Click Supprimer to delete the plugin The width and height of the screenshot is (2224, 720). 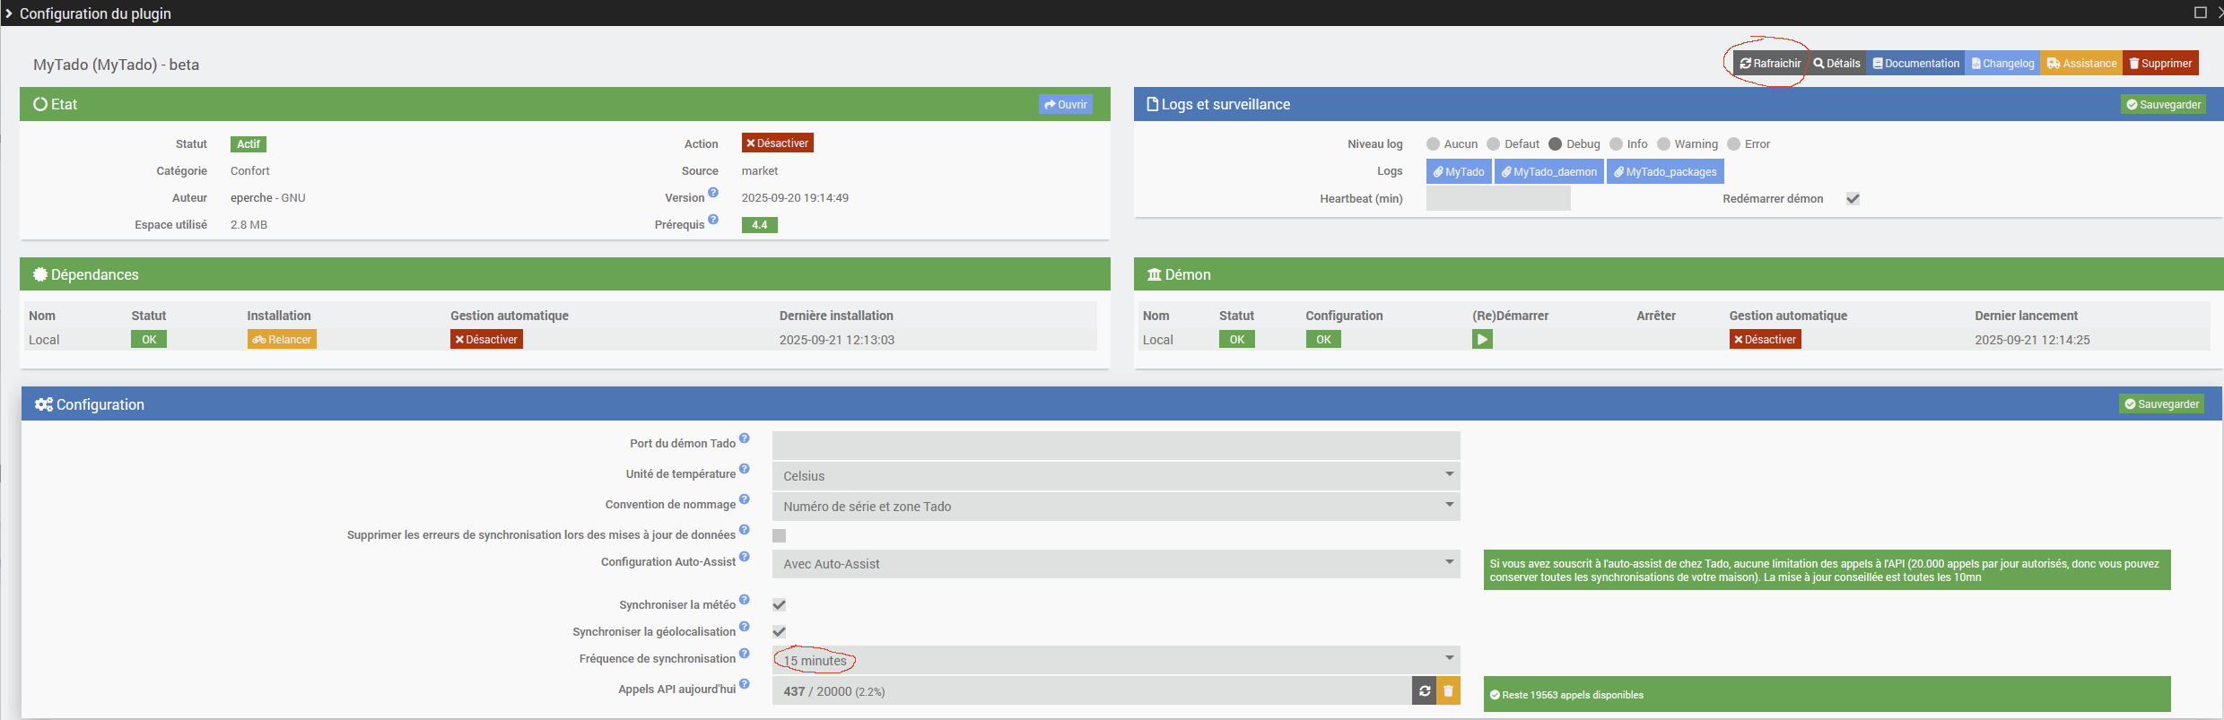[x=2160, y=64]
